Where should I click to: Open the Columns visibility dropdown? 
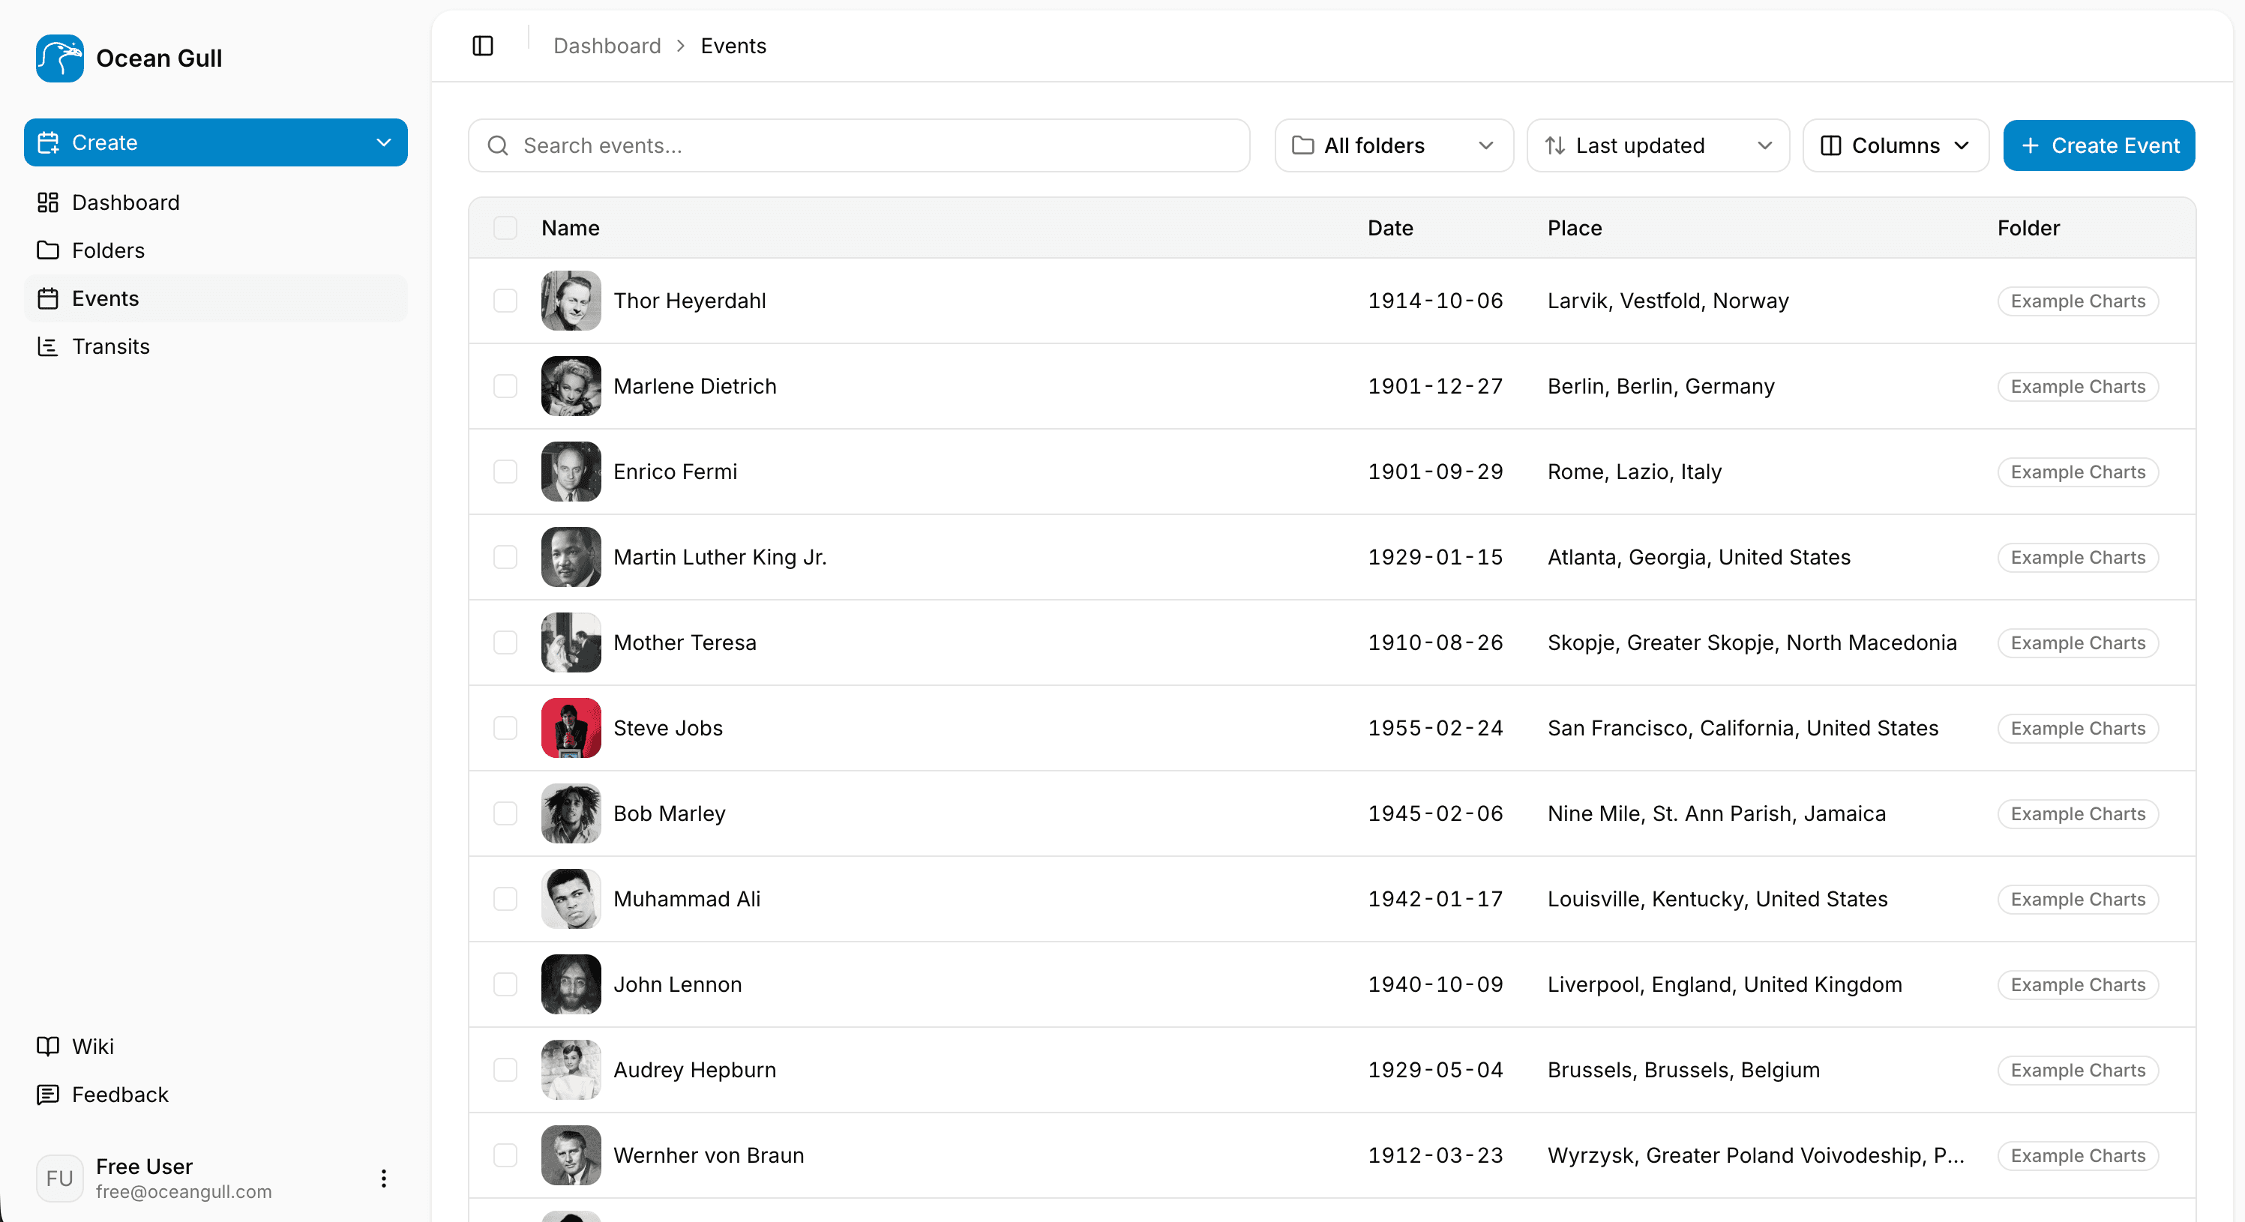point(1896,145)
